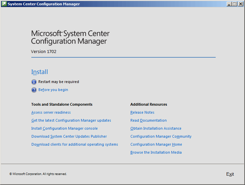Visit Configuration Manager Community link
This screenshot has height=185, width=245.
(161, 136)
